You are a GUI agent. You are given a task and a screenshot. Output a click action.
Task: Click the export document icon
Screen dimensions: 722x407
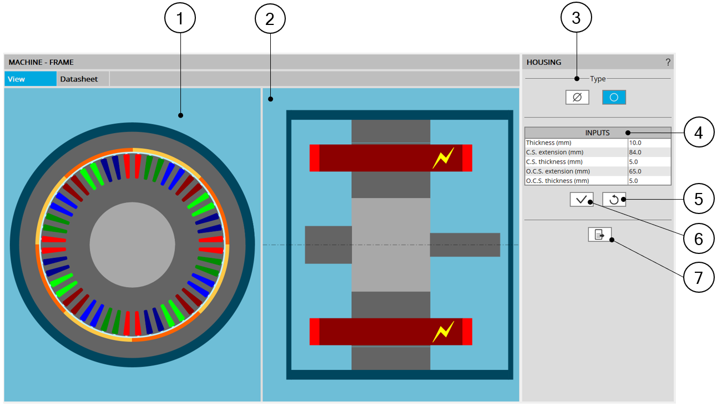pos(599,235)
